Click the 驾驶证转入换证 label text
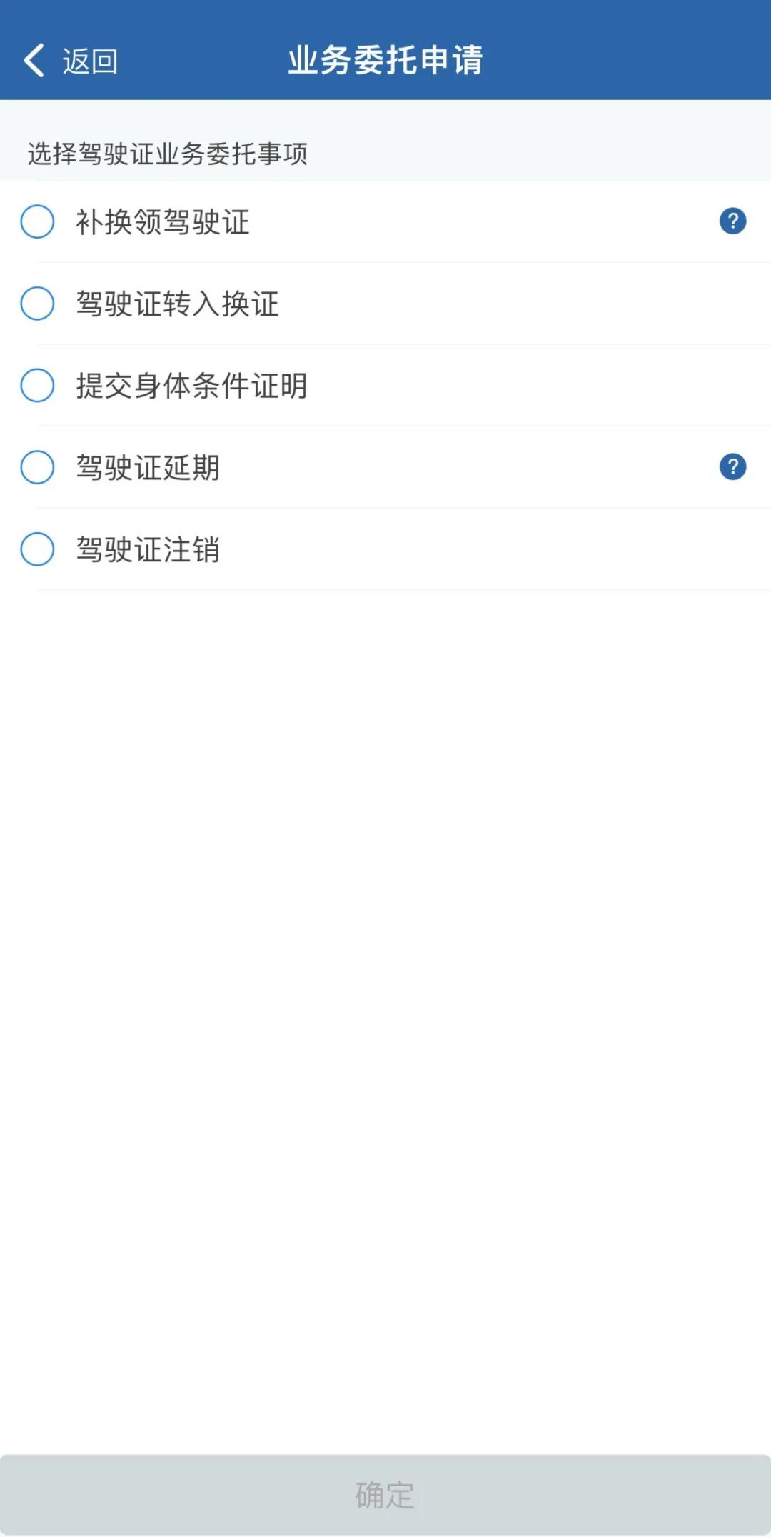The image size is (771, 1537). 177,304
